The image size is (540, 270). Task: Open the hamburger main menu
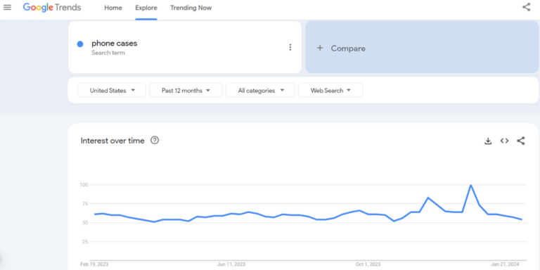point(7,7)
